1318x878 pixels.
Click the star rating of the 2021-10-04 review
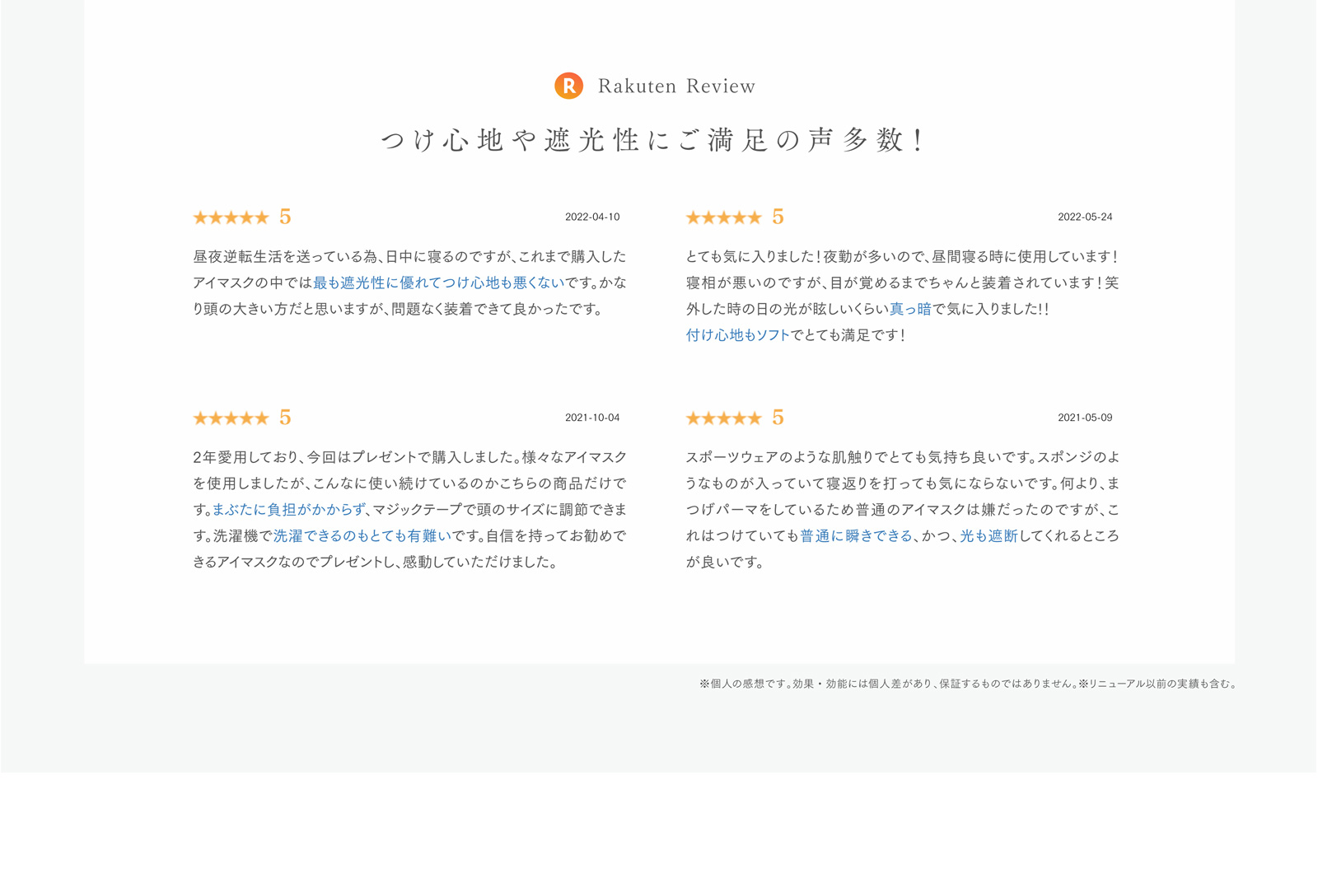point(231,418)
